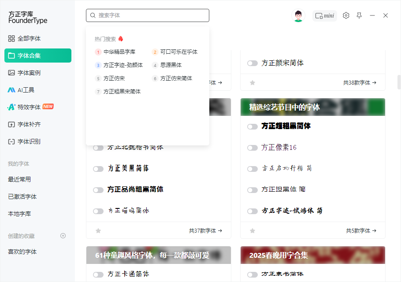The image size is (401, 282).
Task: Click the 字体合集 folder icon
Action: (x=11, y=56)
